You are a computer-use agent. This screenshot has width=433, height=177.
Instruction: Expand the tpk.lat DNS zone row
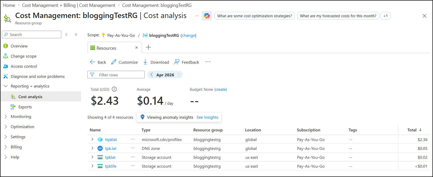click(92, 148)
